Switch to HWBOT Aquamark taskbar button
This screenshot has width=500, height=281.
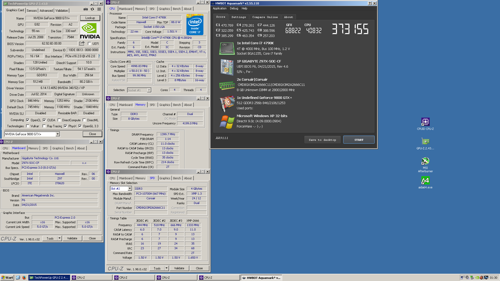coord(261,278)
